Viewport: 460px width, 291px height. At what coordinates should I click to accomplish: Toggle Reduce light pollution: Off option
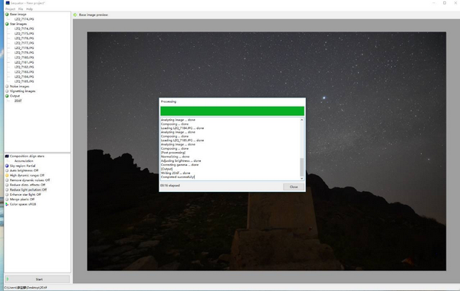tap(28, 190)
